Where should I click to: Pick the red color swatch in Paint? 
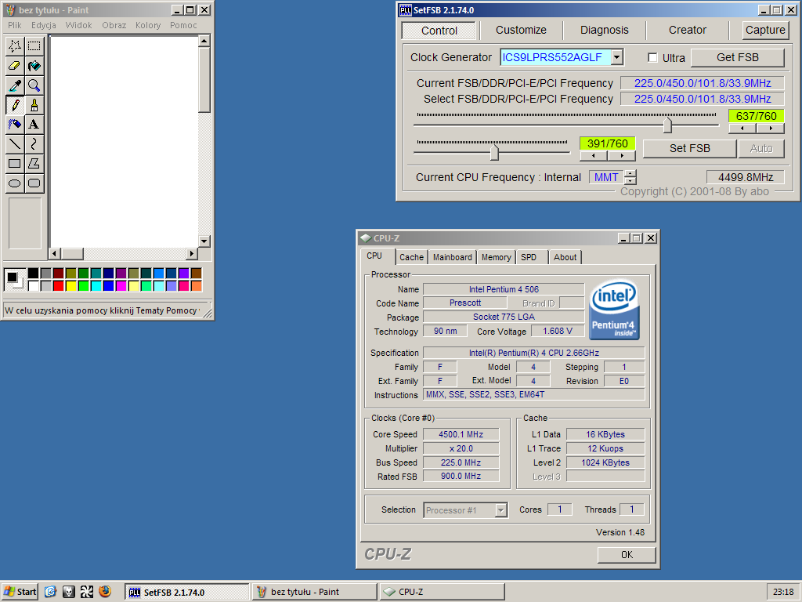point(58,285)
